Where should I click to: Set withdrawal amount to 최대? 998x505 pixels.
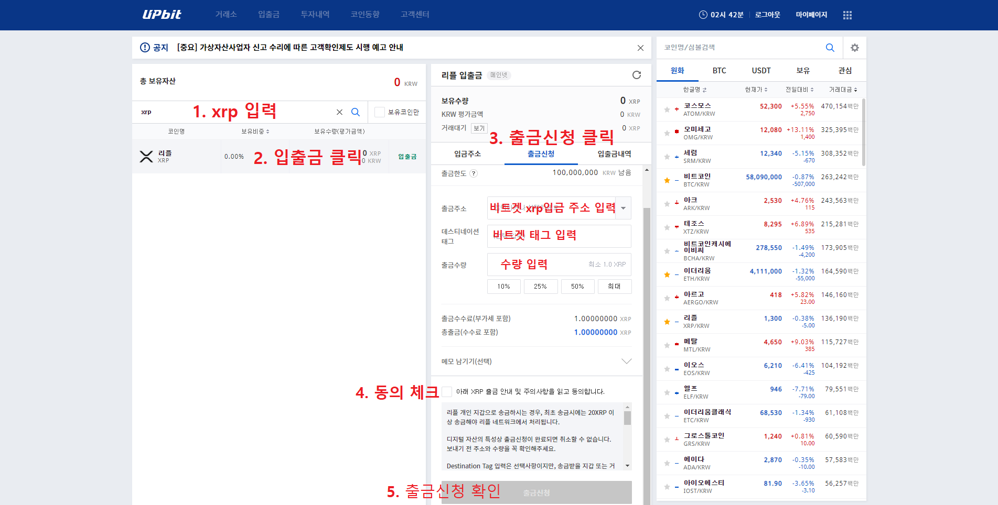click(614, 287)
